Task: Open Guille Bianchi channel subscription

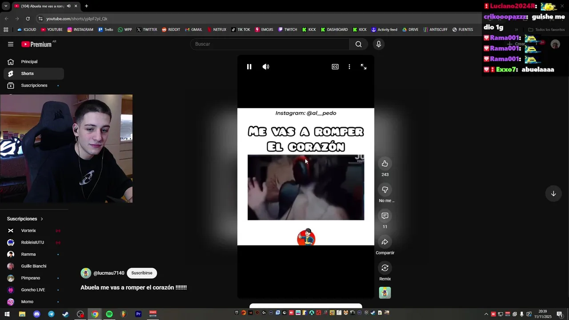Action: click(34, 266)
